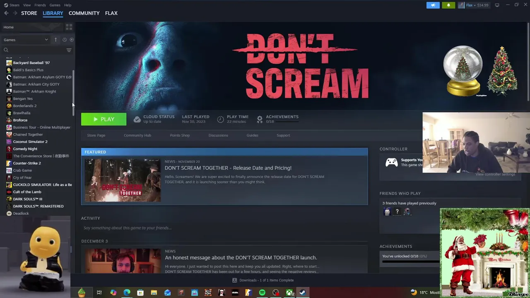The height and width of the screenshot is (298, 530).
Task: Open the Achievements trophy gear icon
Action: (x=260, y=119)
